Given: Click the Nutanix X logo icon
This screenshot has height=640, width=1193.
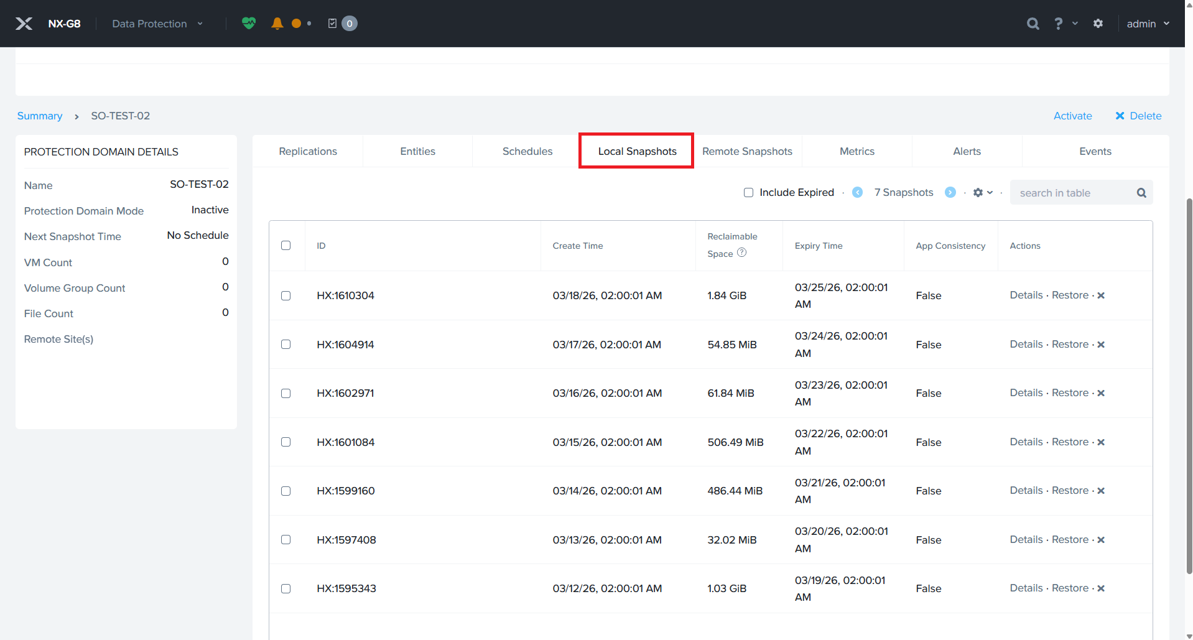Looking at the screenshot, I should point(24,24).
